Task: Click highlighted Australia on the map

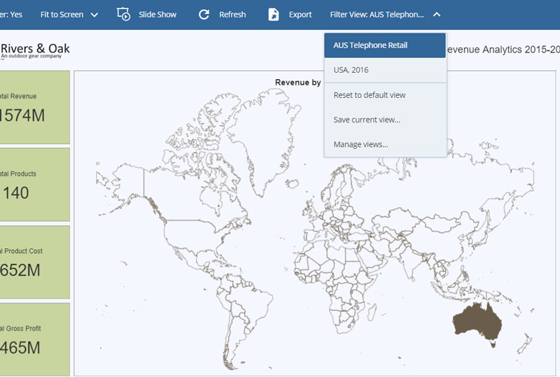Action: tap(477, 321)
